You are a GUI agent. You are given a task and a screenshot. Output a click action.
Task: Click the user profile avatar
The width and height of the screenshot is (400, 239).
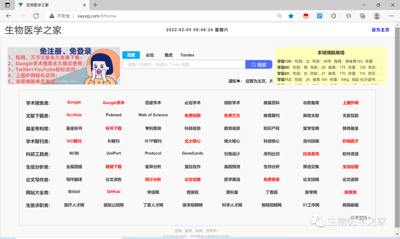tap(377, 16)
